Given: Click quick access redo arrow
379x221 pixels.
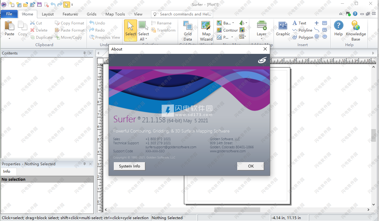Looking at the screenshot, I should (60, 4).
